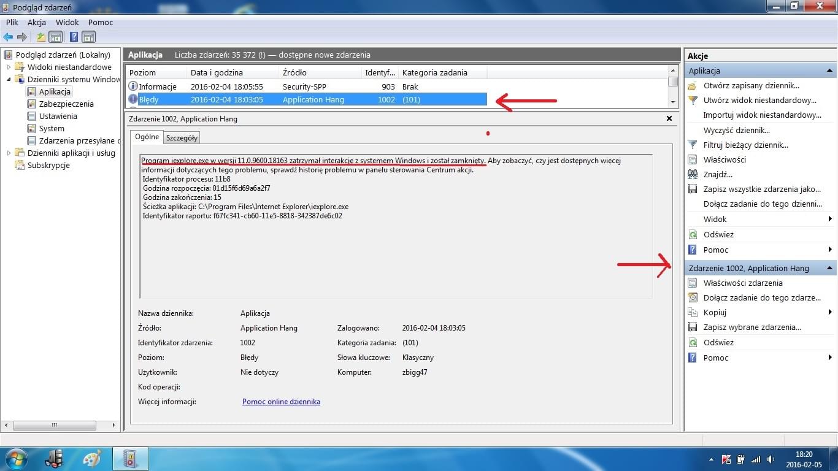Close the Zdarzenie 1002 details pane
The height and width of the screenshot is (471, 838).
(x=669, y=118)
